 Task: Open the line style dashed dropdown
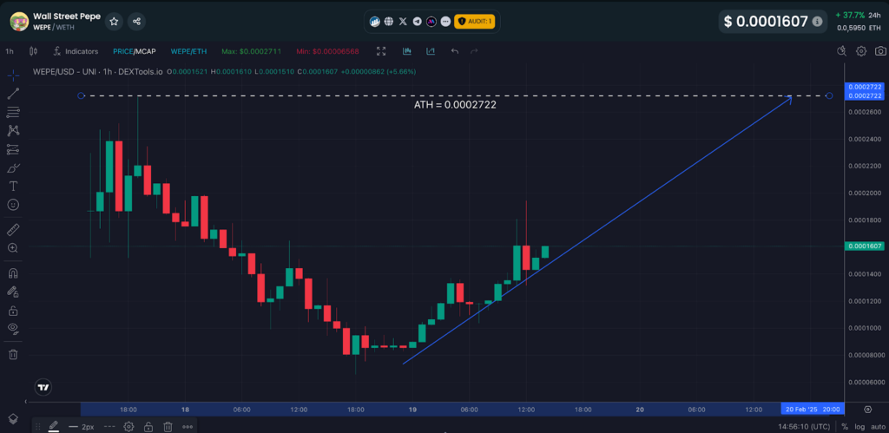(109, 426)
